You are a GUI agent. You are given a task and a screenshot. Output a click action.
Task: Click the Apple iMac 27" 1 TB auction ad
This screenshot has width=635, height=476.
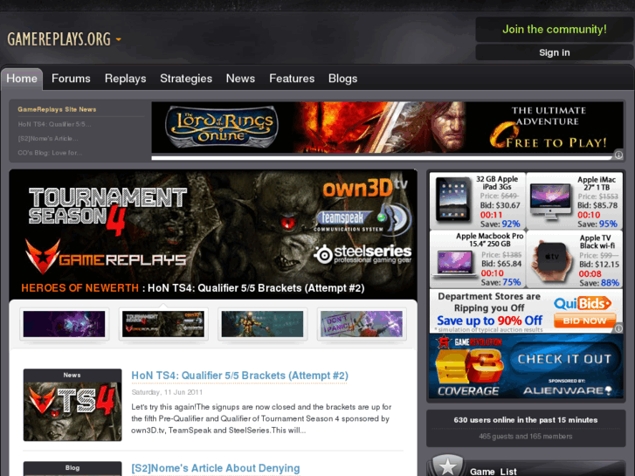click(x=575, y=201)
